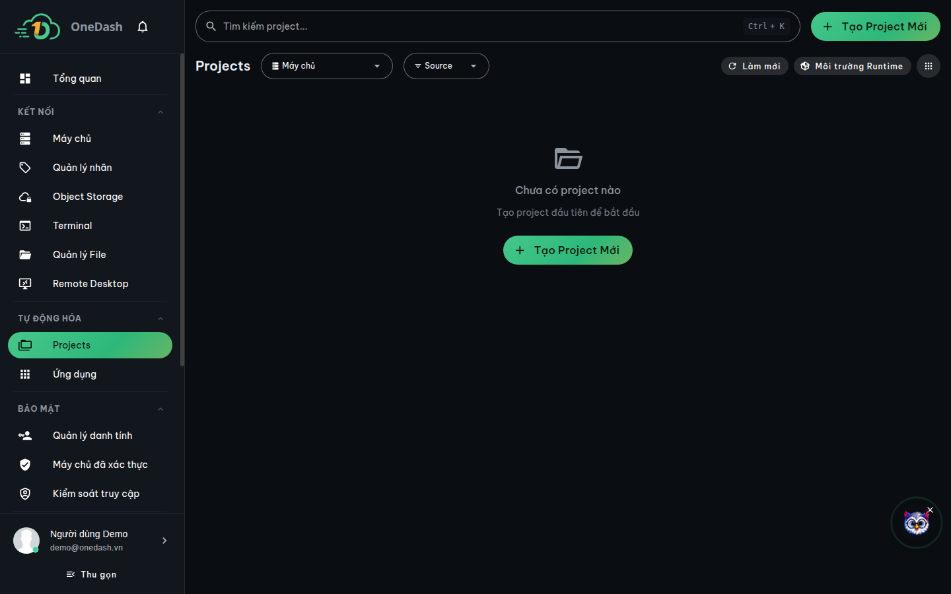Collapse the KẾT NỐI section

(x=160, y=112)
